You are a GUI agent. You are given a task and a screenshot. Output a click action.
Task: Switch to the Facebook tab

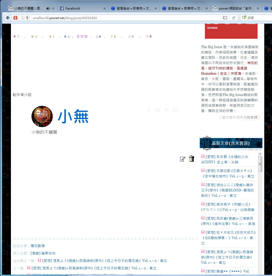tap(73, 9)
